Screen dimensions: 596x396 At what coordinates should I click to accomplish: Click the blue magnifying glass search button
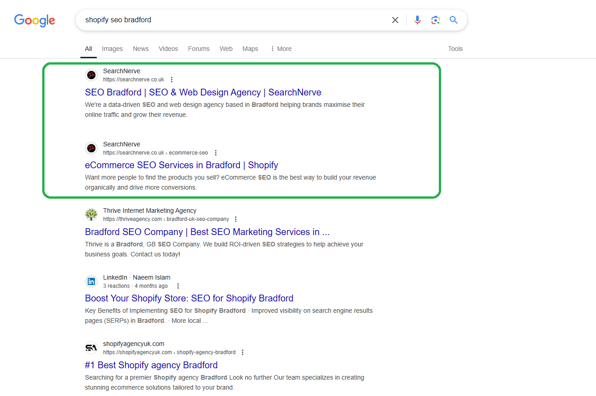[453, 20]
